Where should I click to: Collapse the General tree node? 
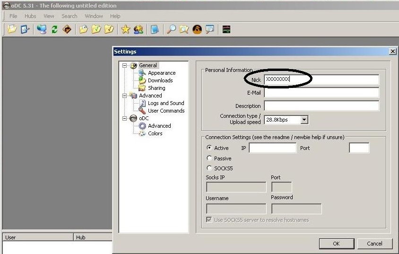125,65
